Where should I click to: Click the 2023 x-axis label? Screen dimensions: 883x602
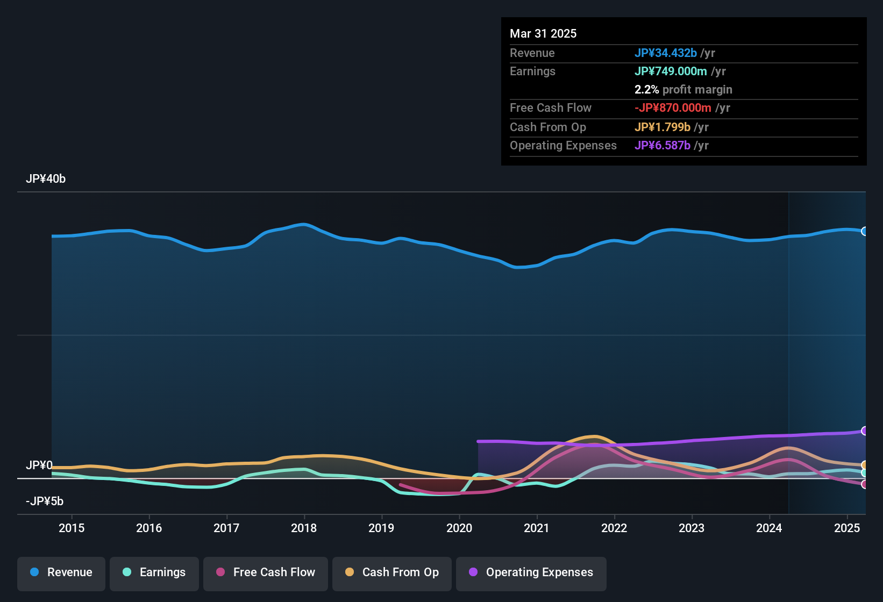(x=692, y=528)
